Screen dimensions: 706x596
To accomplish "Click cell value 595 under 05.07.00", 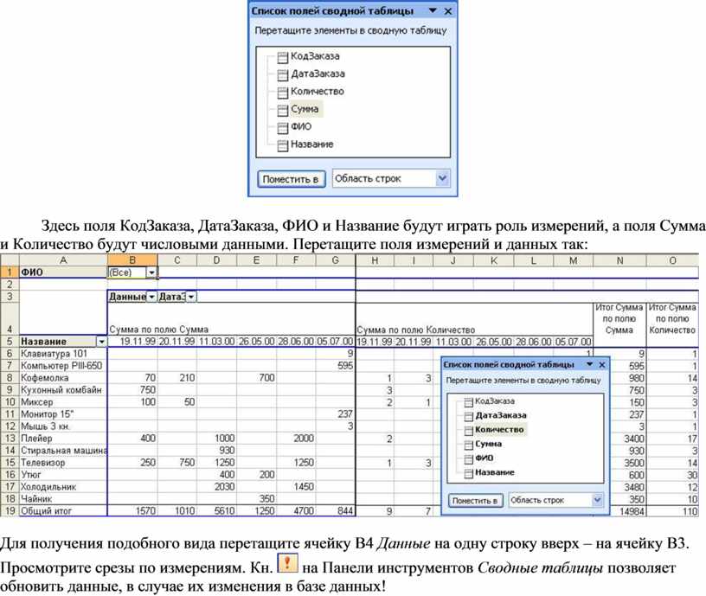I will [x=345, y=366].
